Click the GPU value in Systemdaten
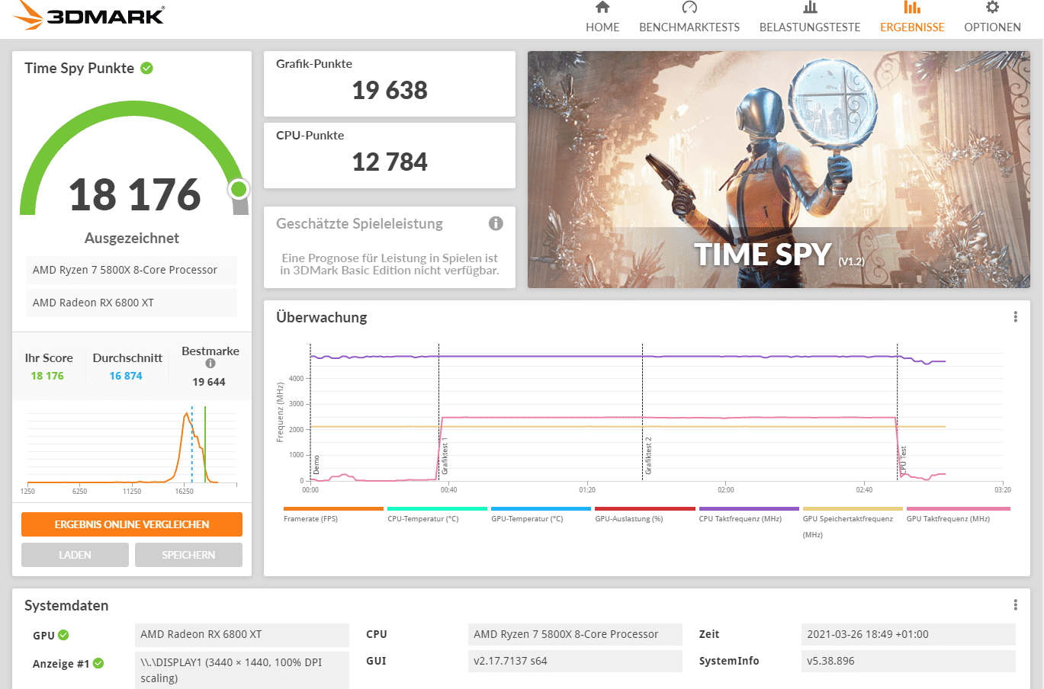This screenshot has width=1044, height=689. [242, 635]
